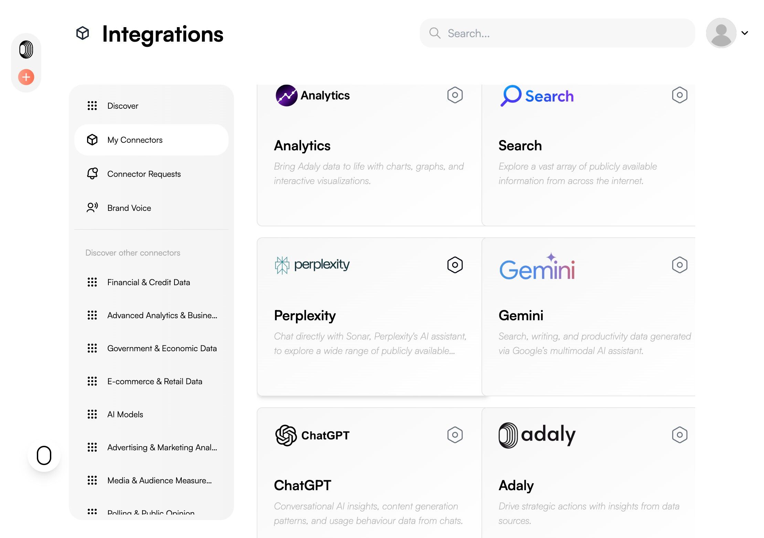Click the Perplexity connector settings icon
764x538 pixels.
point(455,265)
